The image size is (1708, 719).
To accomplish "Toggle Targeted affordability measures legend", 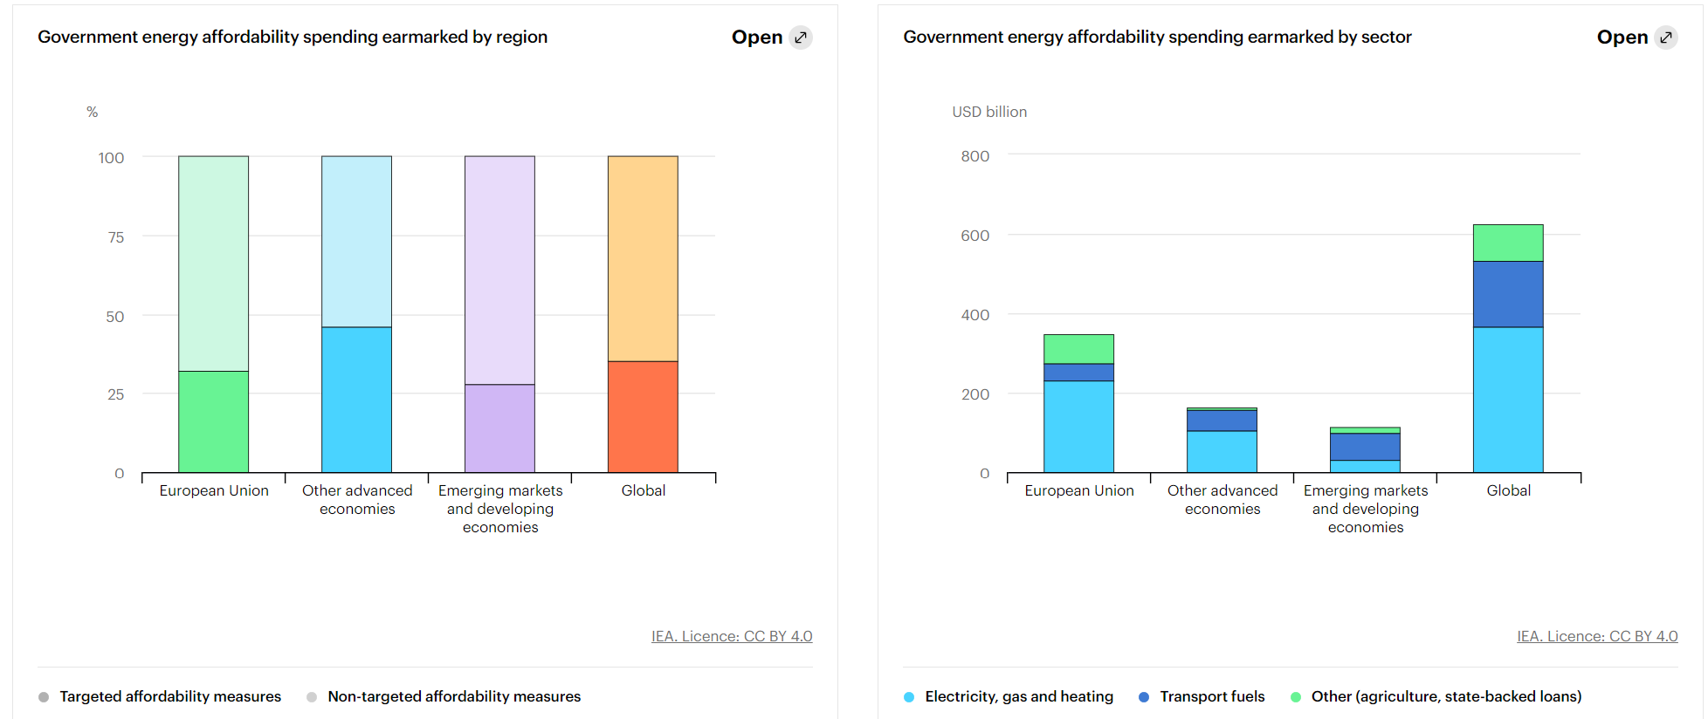I will tap(169, 696).
